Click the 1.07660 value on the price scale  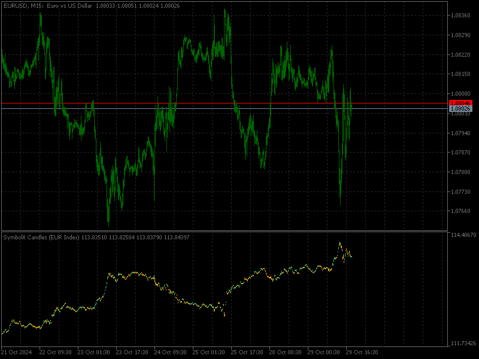tap(461, 209)
